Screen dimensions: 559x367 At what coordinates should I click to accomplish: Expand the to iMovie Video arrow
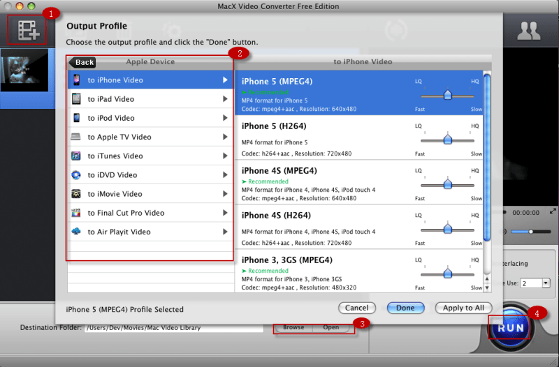(x=225, y=194)
